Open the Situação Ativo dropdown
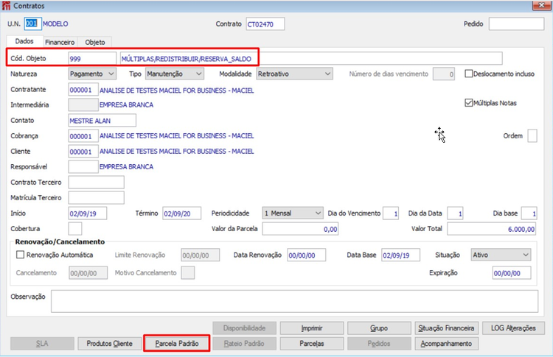This screenshot has width=553, height=357. click(501, 255)
